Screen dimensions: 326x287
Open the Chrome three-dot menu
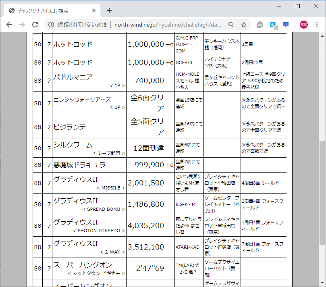(318, 25)
